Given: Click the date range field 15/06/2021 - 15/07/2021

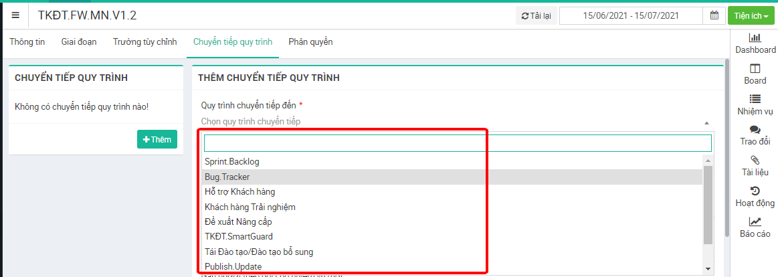Looking at the screenshot, I should (631, 15).
